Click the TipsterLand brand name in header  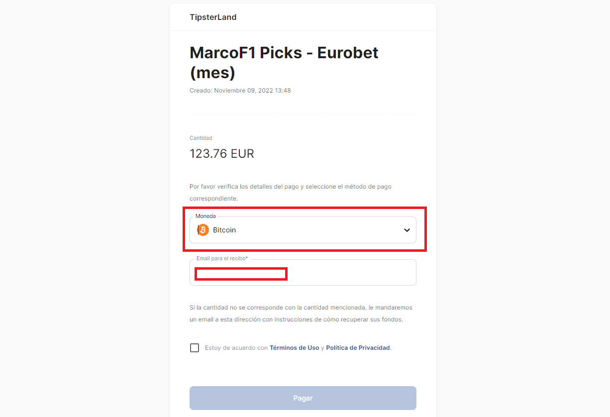click(x=213, y=17)
